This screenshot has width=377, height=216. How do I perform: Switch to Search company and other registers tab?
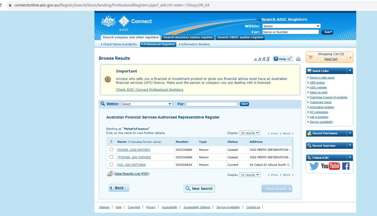coord(131,38)
